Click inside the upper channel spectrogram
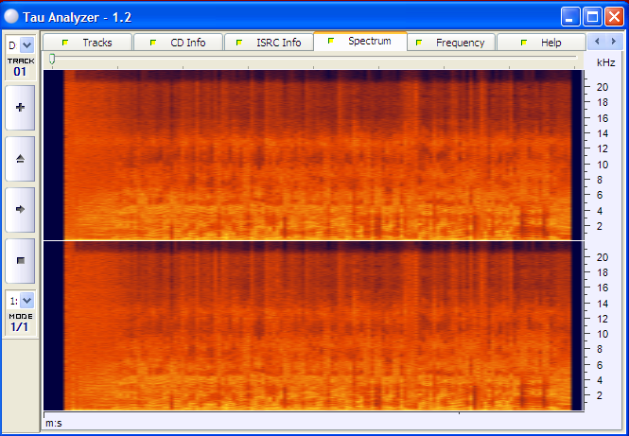The height and width of the screenshot is (436, 629). click(312, 154)
